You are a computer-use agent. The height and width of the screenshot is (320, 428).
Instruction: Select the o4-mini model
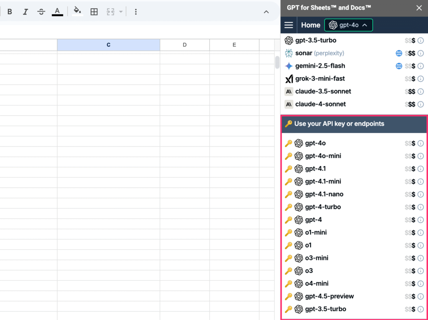pos(354,283)
